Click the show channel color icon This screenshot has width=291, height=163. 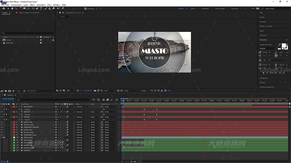click(102, 91)
